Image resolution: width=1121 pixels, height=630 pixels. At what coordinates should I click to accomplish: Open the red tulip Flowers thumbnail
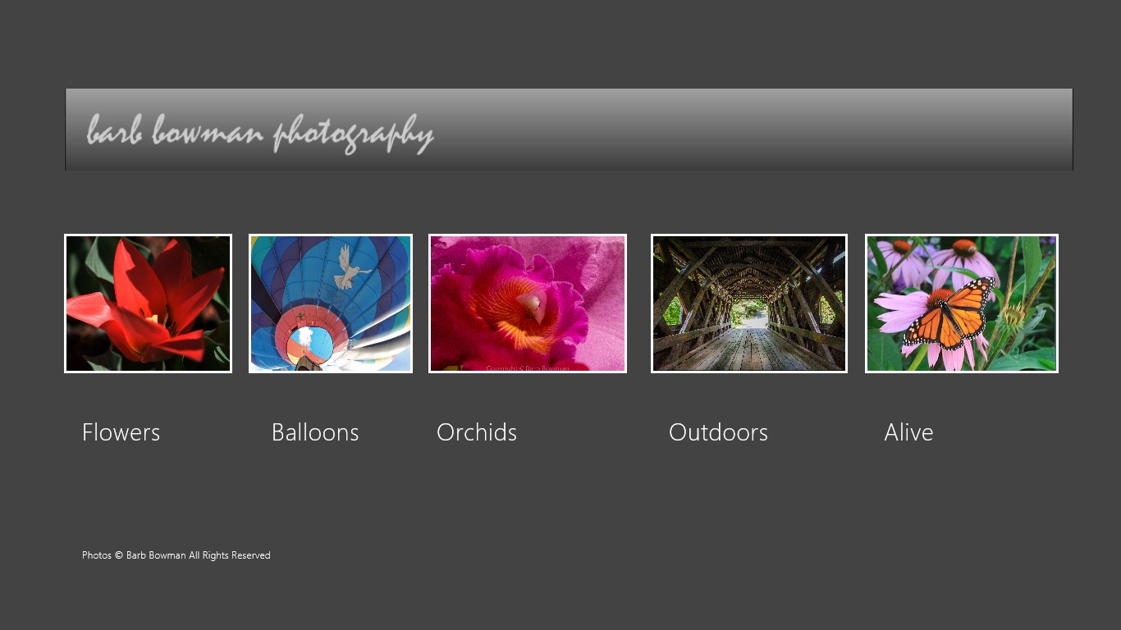[148, 304]
